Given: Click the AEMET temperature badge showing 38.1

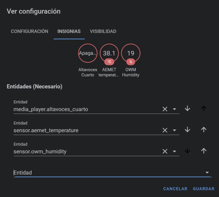Looking at the screenshot, I should (x=109, y=53).
